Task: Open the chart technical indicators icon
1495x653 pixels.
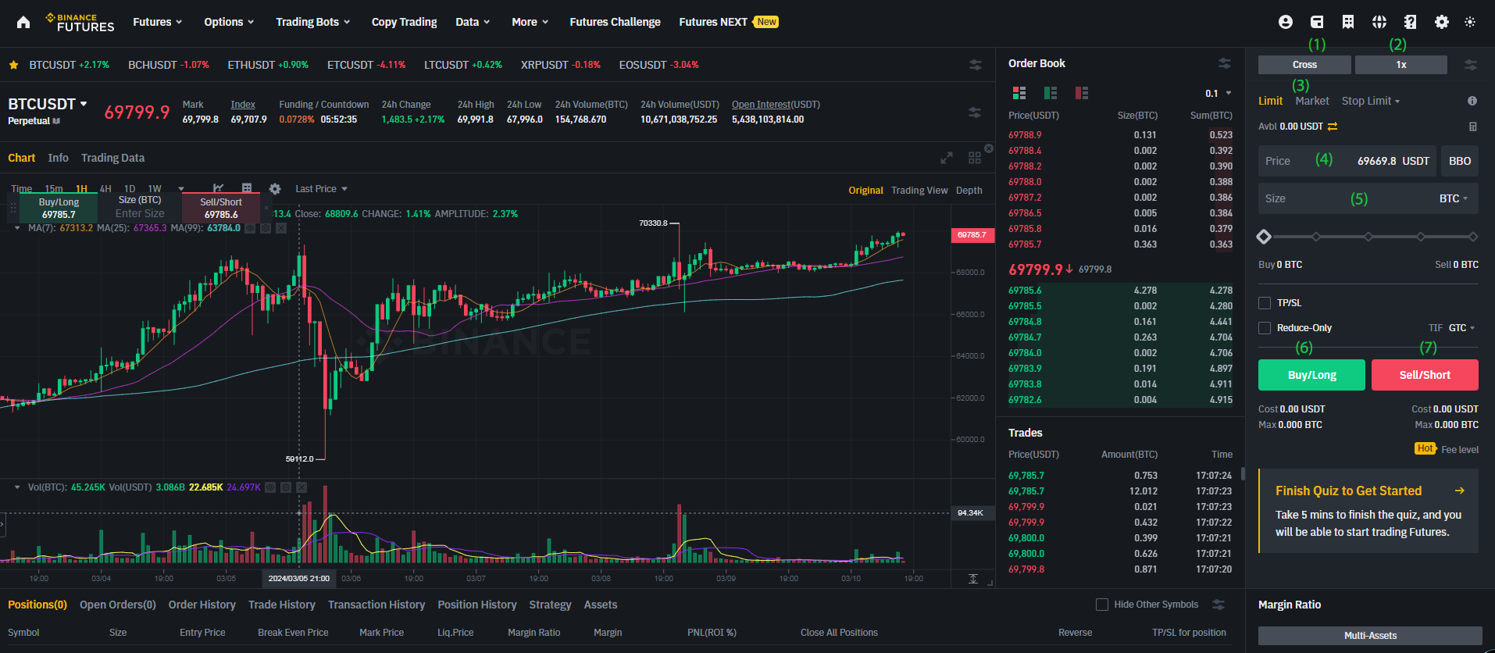Action: 218,188
